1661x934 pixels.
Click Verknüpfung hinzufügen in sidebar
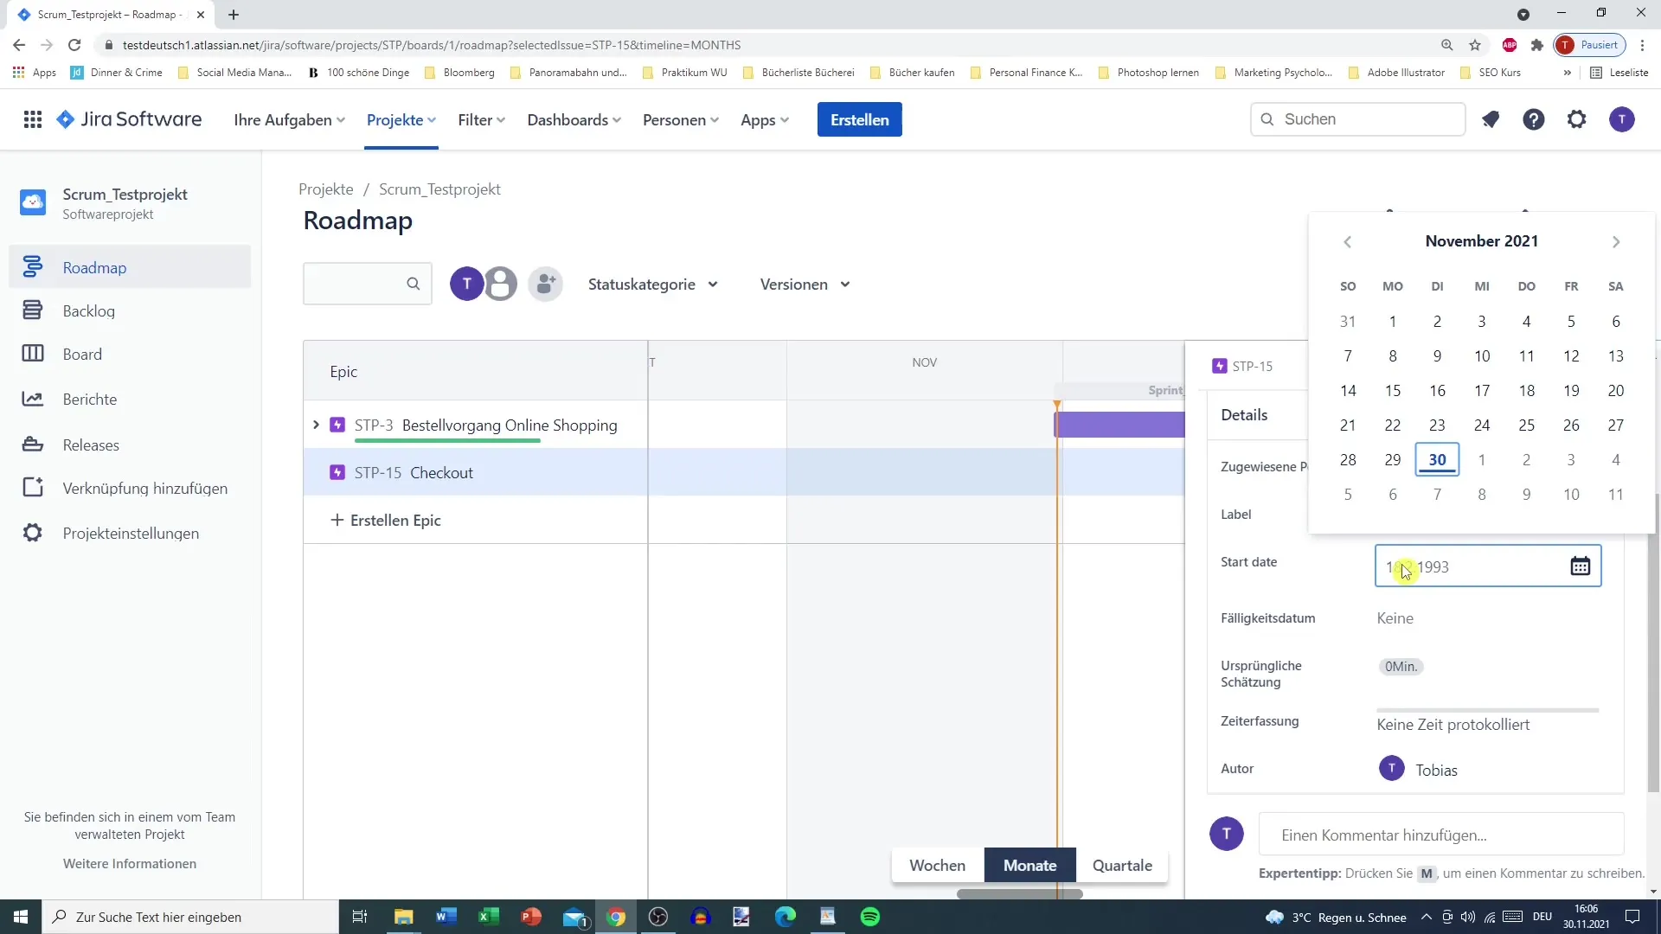tap(144, 488)
